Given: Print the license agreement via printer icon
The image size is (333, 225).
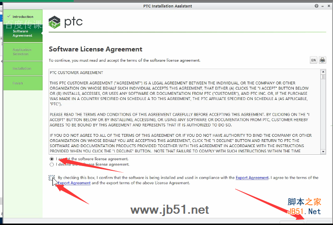Looking at the screenshot, I should pos(323,60).
